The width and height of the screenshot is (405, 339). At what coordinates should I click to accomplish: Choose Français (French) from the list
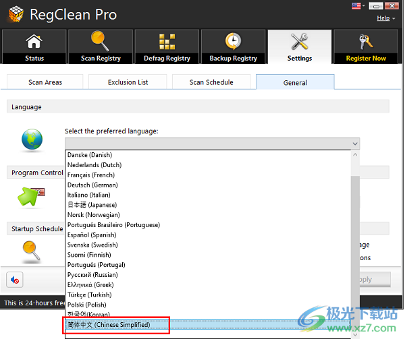coord(208,175)
